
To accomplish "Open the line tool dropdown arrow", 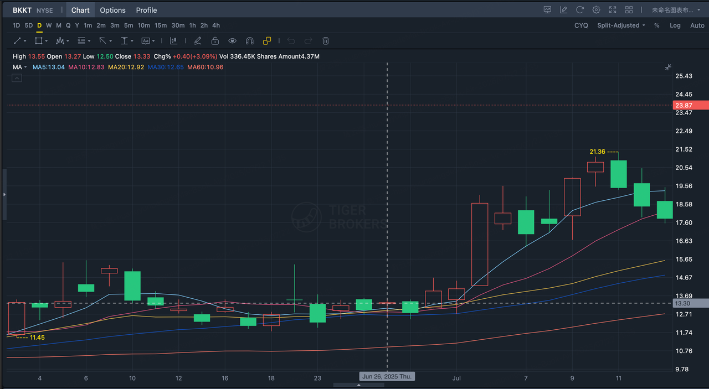I will pos(25,41).
